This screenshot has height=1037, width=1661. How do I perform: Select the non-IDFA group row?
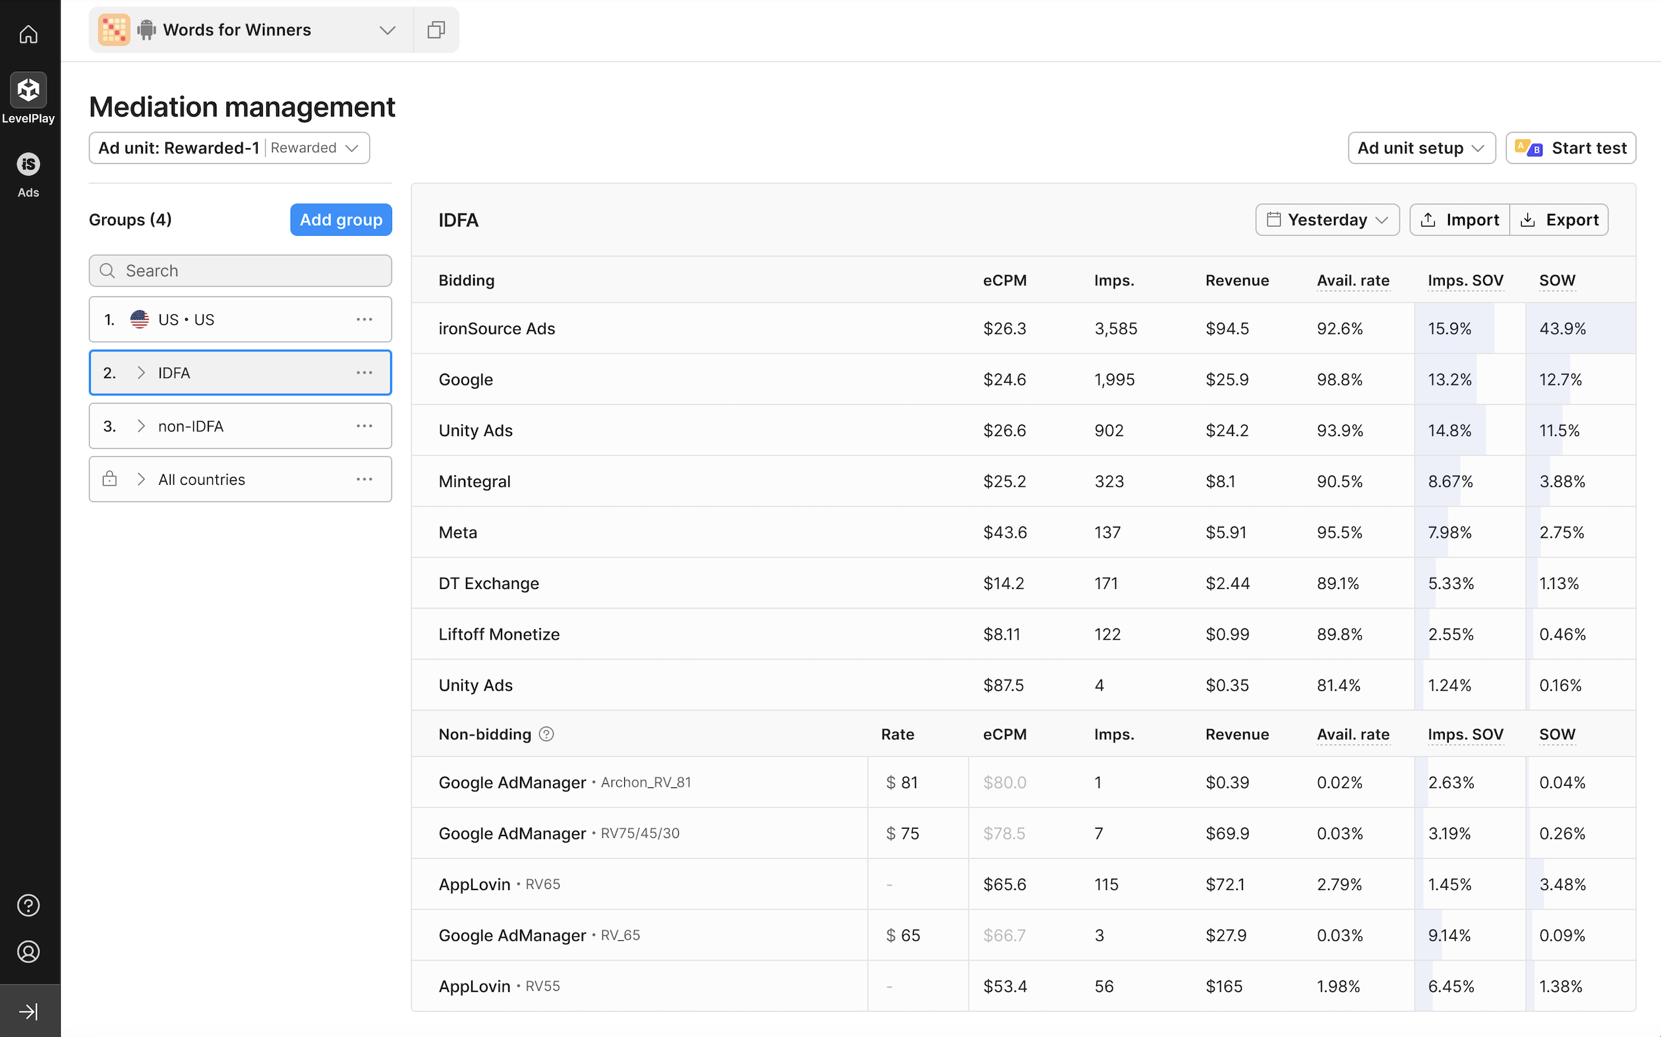(240, 426)
